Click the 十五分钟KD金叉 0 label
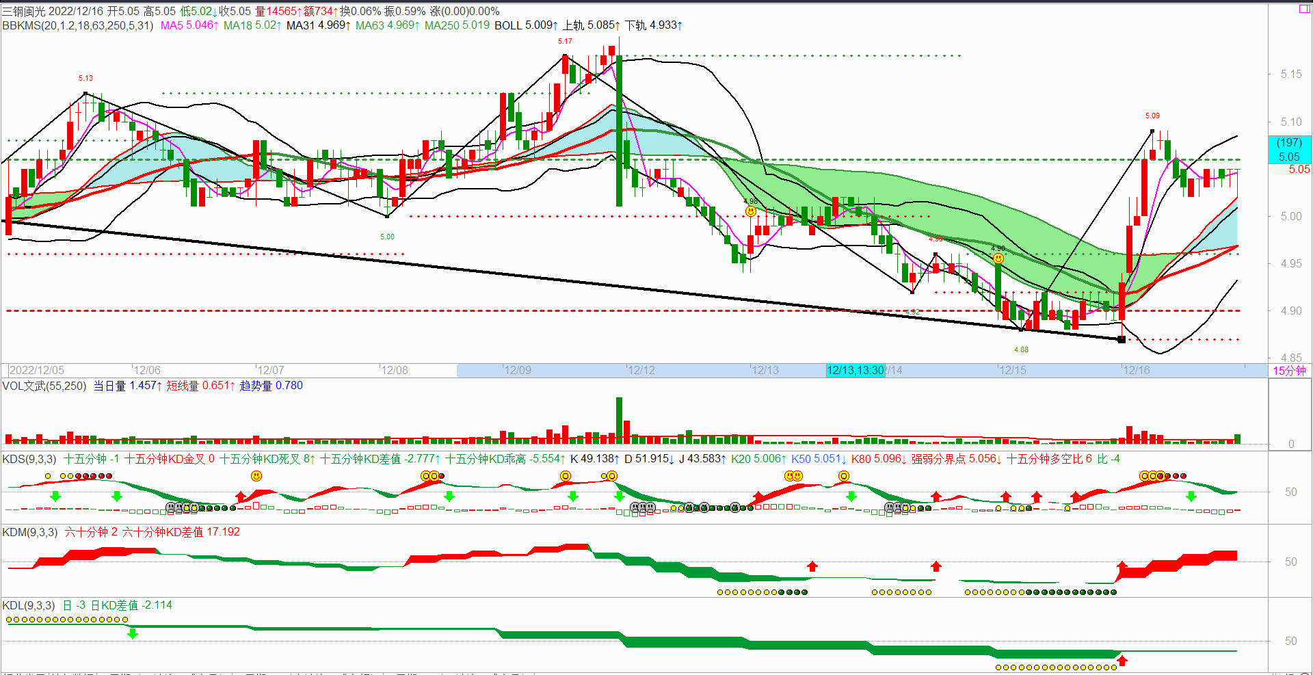 tap(169, 459)
